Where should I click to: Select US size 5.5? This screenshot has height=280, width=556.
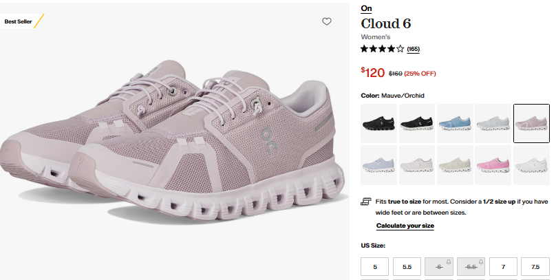click(407, 266)
